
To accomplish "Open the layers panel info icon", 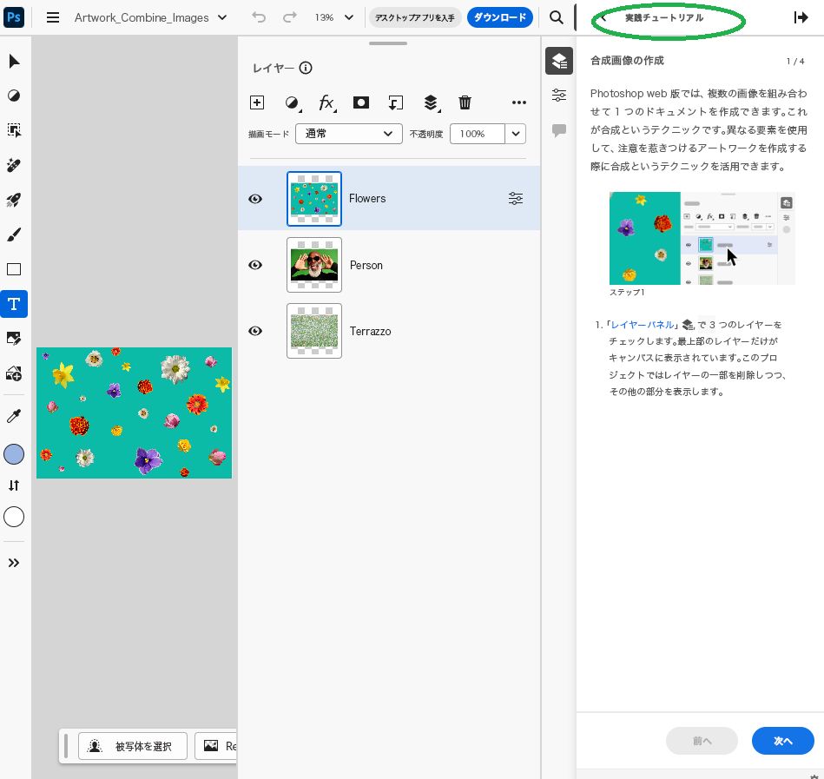I will pos(306,68).
